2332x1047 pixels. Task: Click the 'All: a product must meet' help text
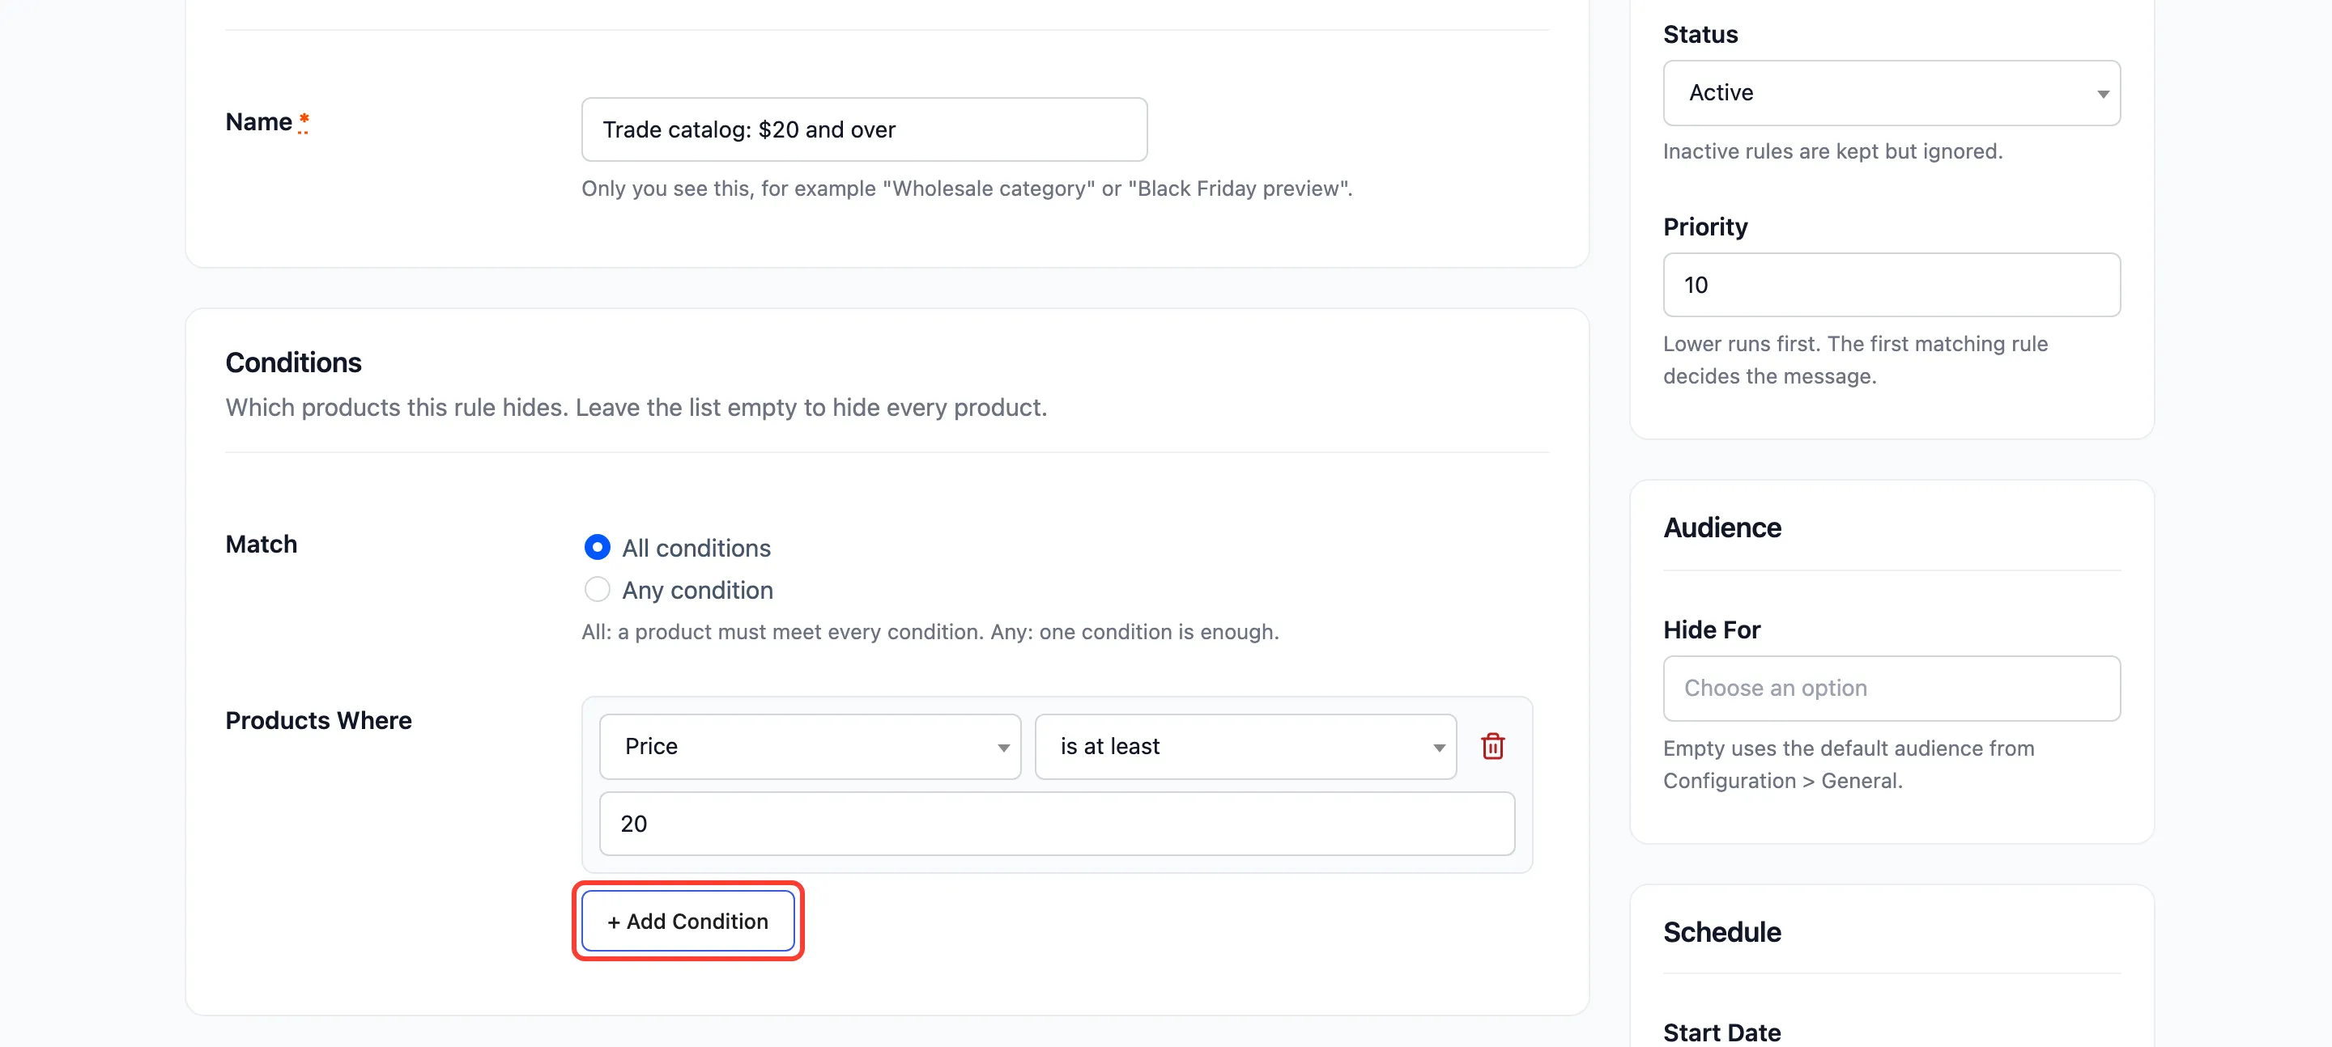point(930,632)
